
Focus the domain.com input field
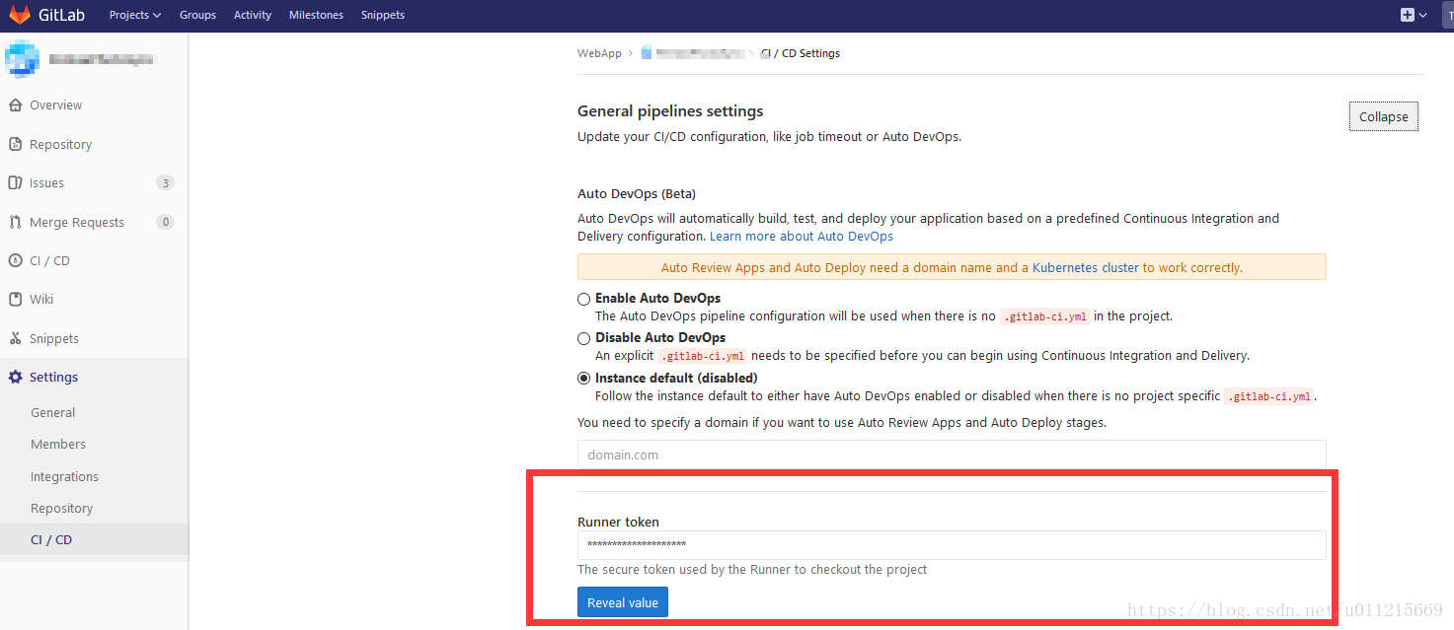tap(952, 455)
